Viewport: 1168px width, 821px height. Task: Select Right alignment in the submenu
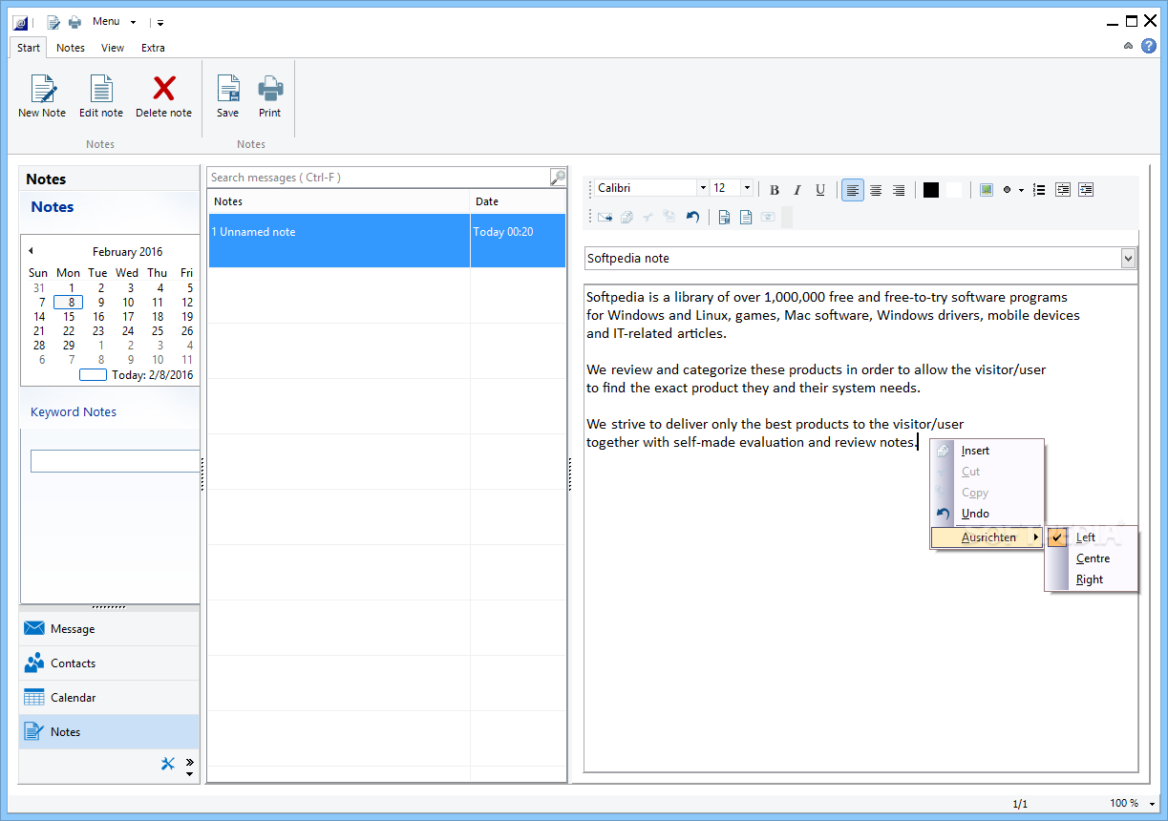[x=1092, y=579]
